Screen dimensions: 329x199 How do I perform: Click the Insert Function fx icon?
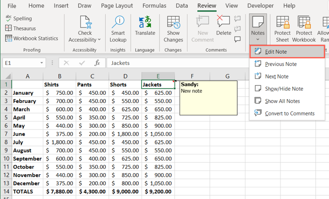coord(97,63)
